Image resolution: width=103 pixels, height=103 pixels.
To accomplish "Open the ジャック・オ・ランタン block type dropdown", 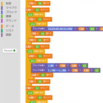I will (60, 29).
